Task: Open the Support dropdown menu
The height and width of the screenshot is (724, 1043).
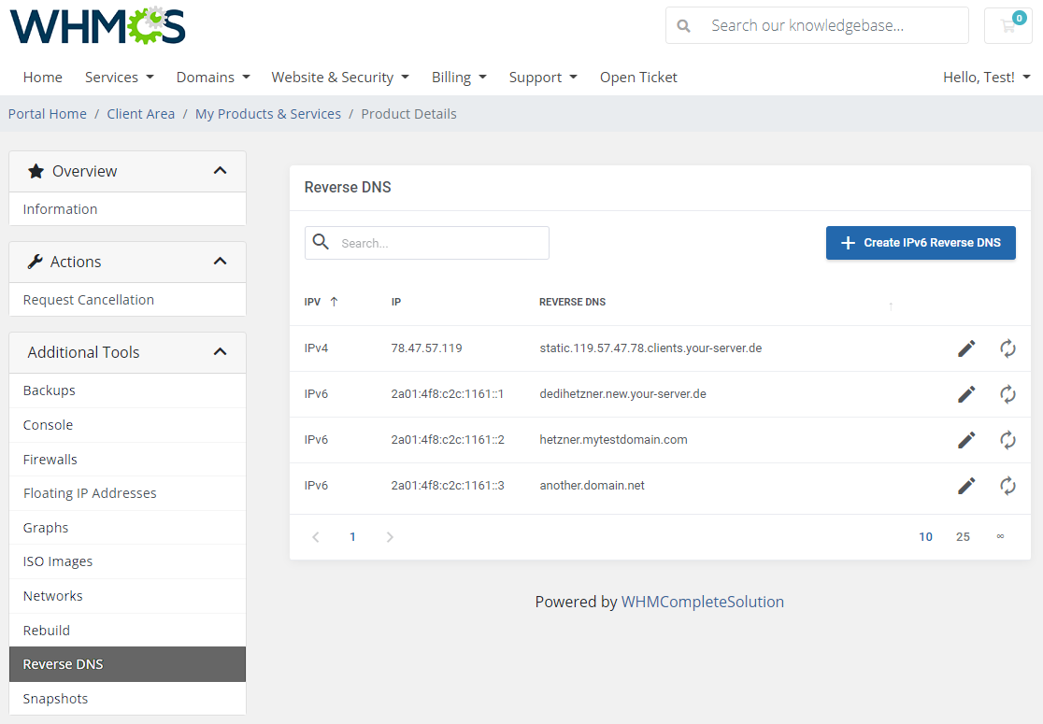Action: [x=543, y=78]
